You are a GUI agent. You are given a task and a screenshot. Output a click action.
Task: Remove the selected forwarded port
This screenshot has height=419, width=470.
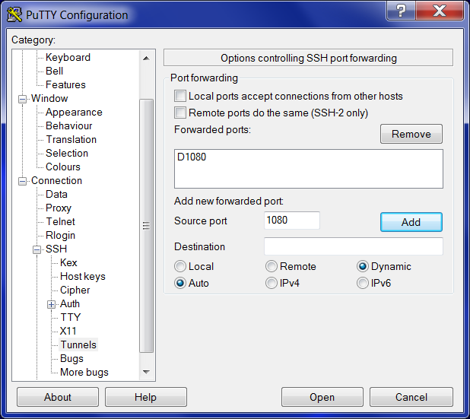coord(411,135)
